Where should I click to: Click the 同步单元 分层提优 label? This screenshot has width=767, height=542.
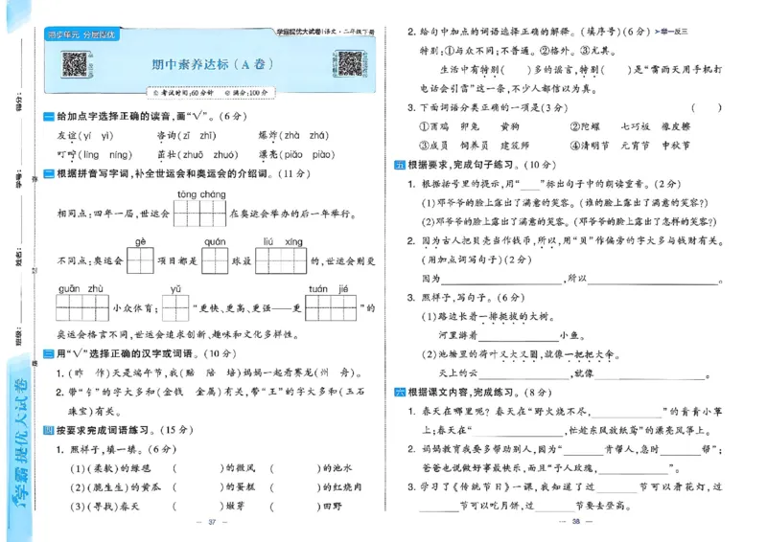tap(81, 34)
